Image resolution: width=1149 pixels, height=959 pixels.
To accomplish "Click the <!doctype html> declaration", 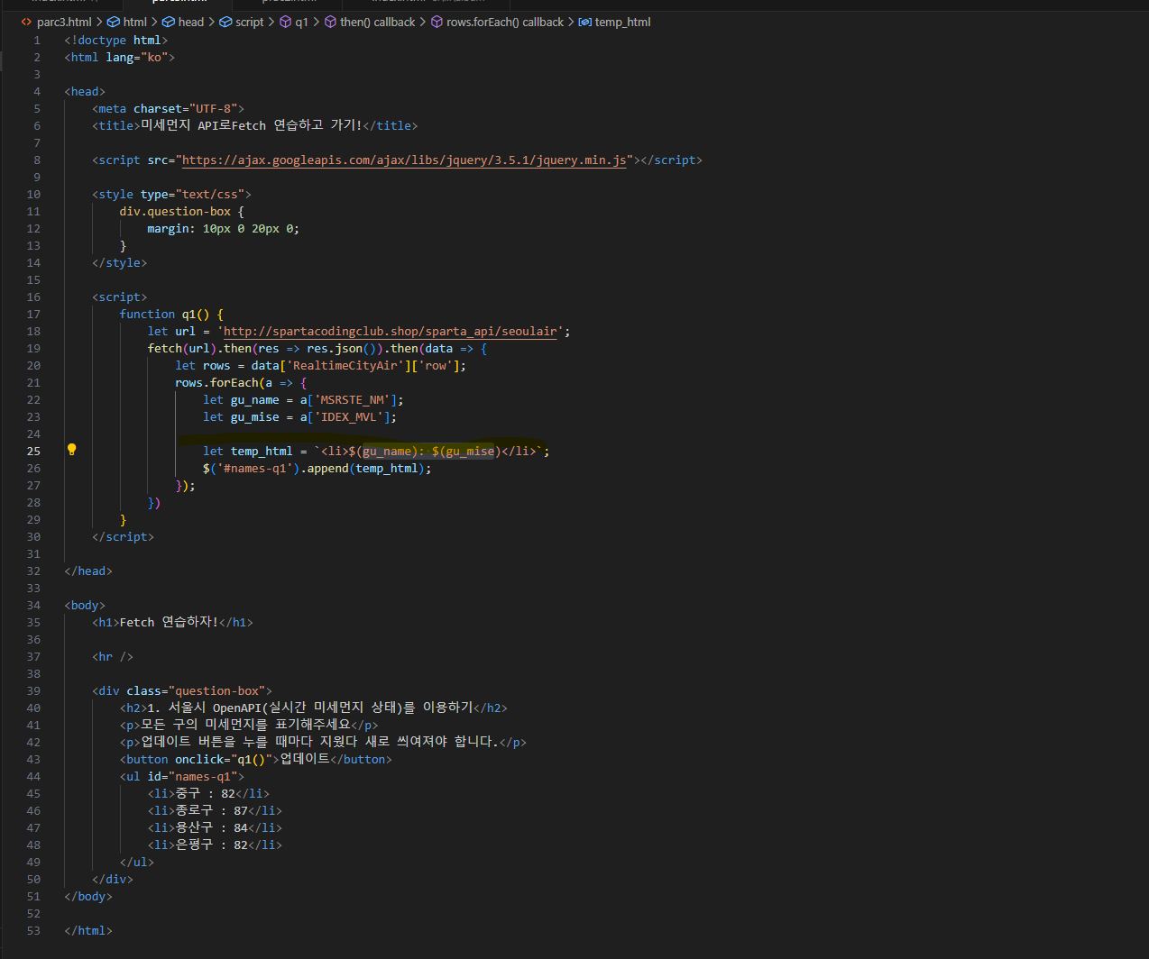I will click(116, 40).
